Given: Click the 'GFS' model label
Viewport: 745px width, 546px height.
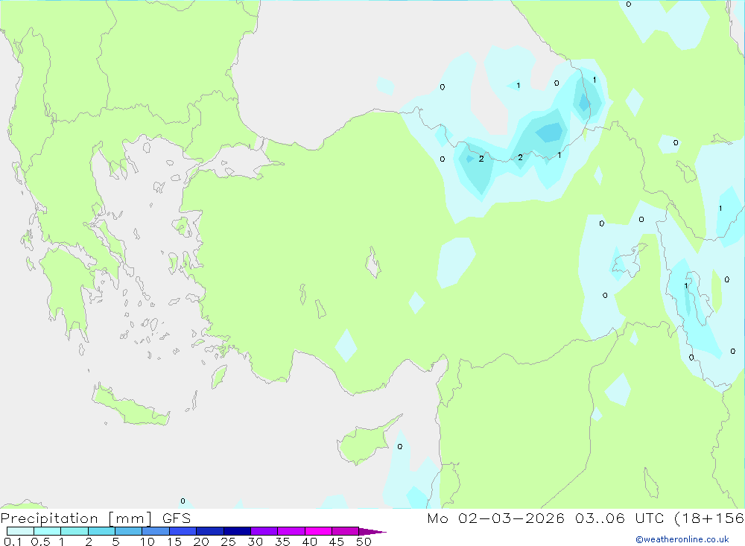Looking at the screenshot, I should 177,518.
